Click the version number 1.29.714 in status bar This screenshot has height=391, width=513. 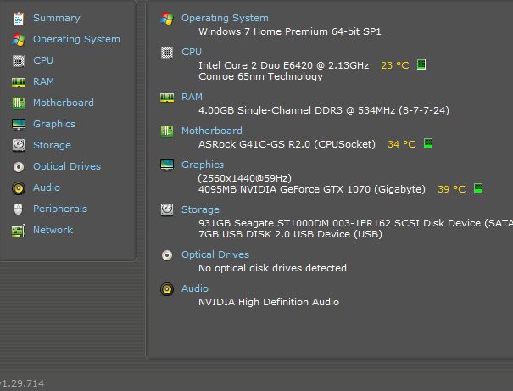click(x=22, y=383)
